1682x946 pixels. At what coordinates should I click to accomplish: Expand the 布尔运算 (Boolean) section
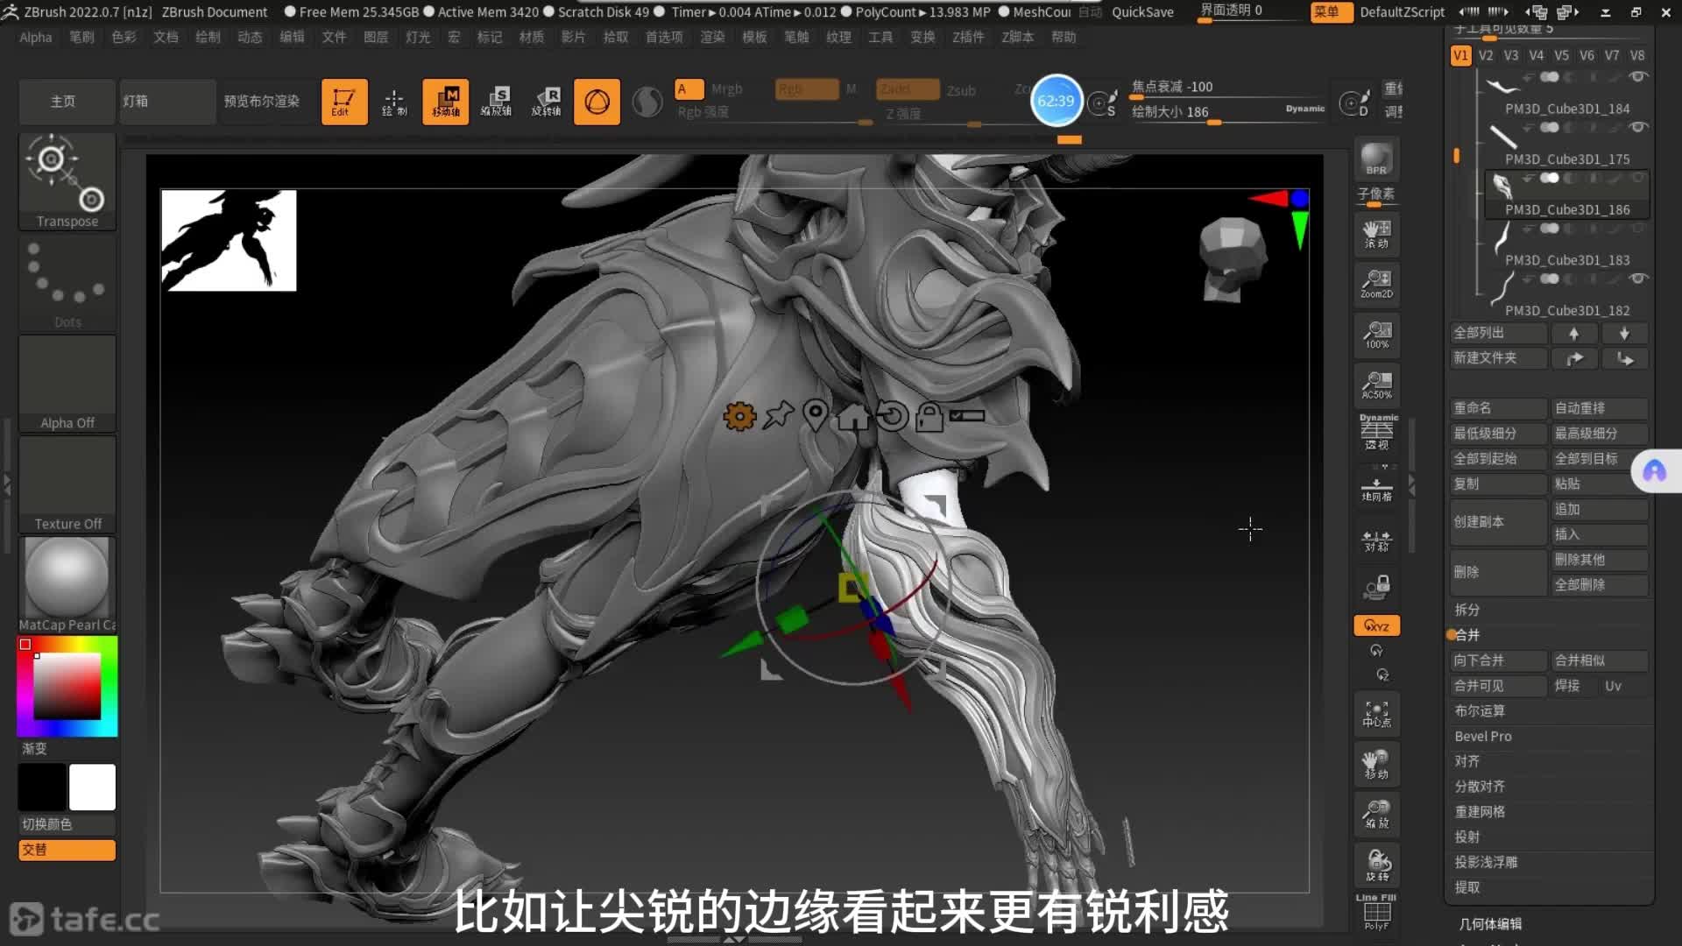[x=1480, y=710]
